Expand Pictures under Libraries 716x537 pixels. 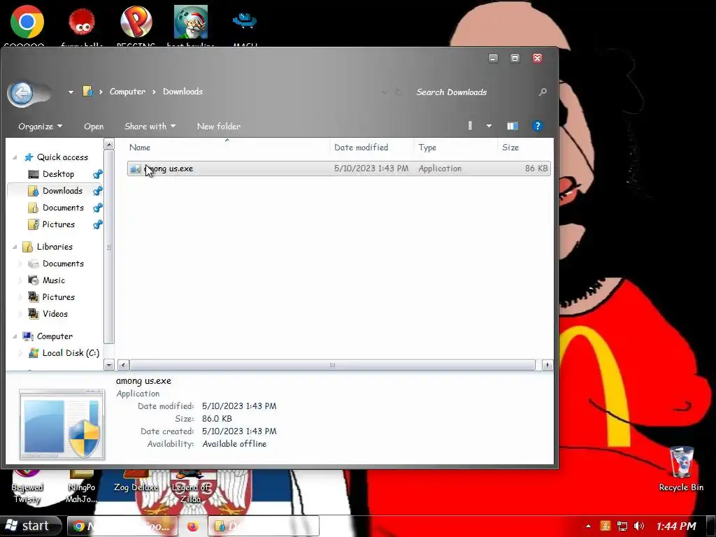(20, 297)
